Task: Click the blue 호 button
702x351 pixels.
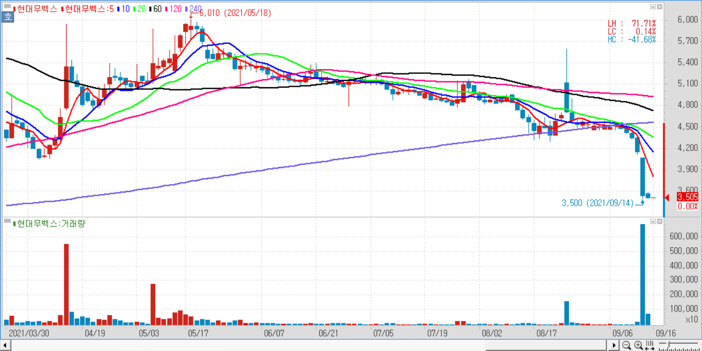Action: pyautogui.click(x=7, y=16)
